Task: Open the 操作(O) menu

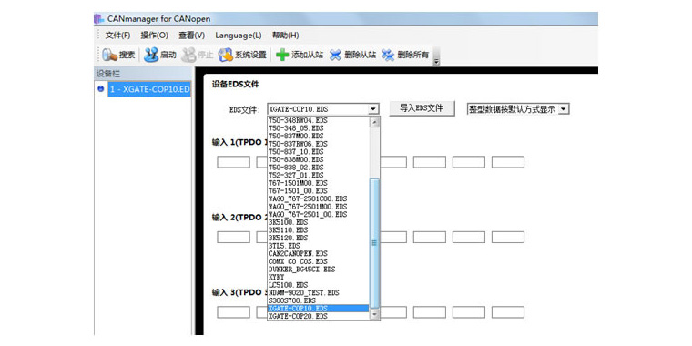Action: (x=155, y=36)
